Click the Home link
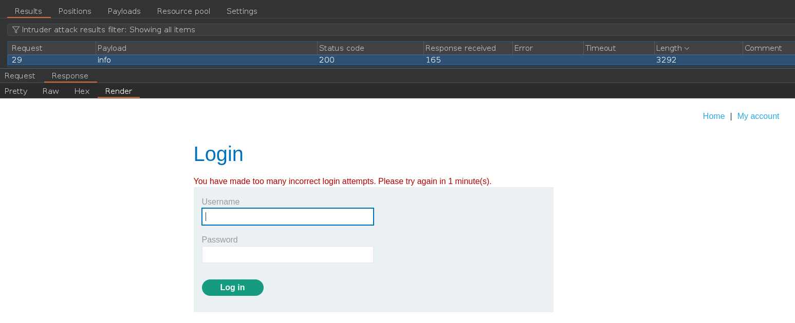 click(x=713, y=116)
